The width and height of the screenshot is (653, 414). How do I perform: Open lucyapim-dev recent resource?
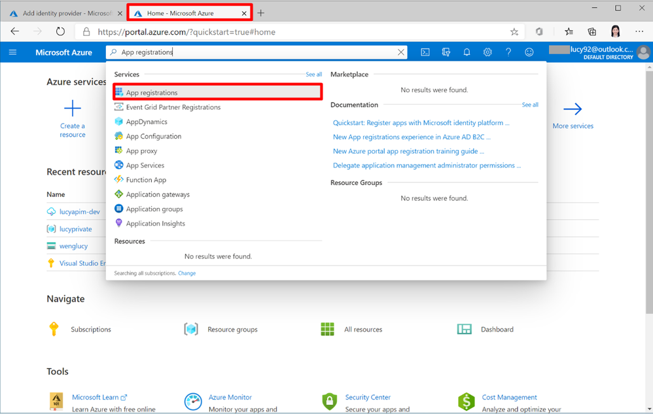80,212
